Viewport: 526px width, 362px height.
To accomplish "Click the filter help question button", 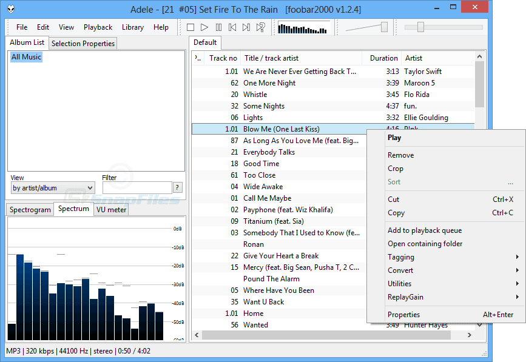I will [178, 188].
